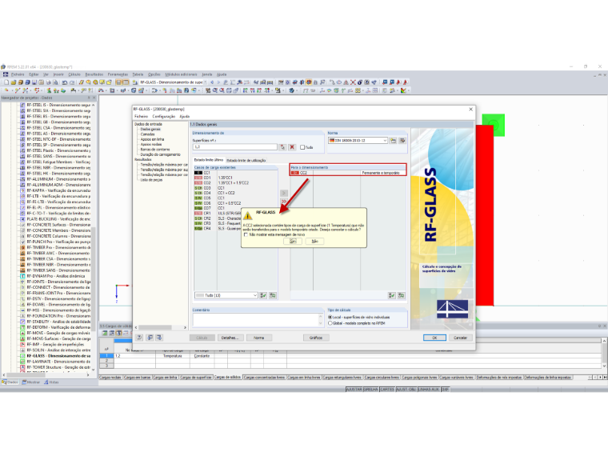Select Camadas in dialog navigation tree

point(147,134)
